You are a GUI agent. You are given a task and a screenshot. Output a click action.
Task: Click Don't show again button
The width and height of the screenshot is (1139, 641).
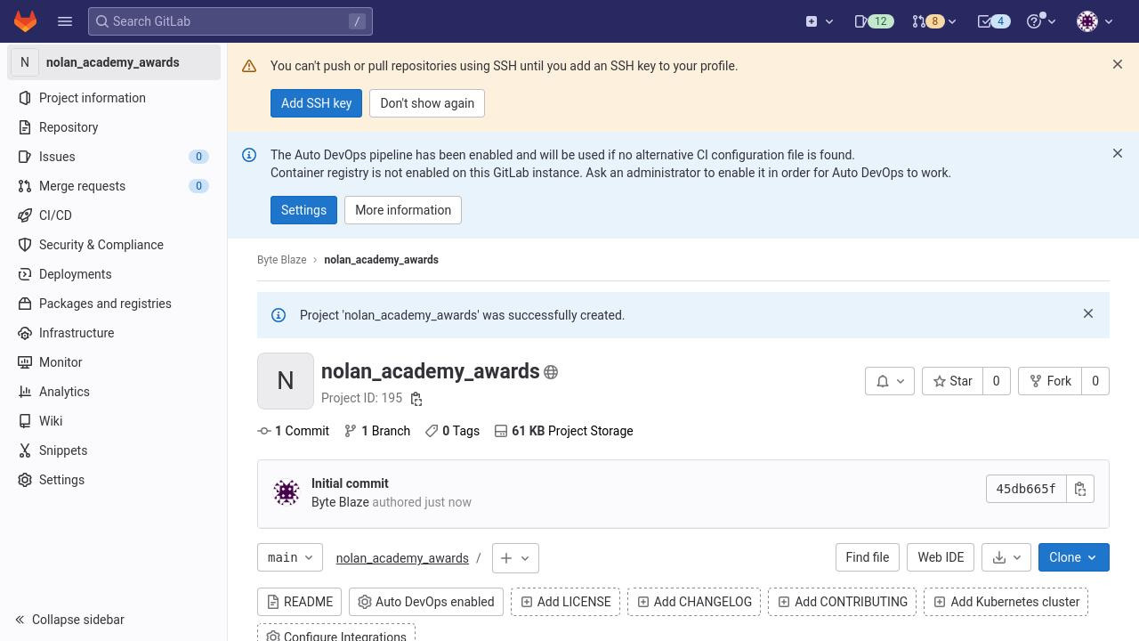pyautogui.click(x=427, y=103)
